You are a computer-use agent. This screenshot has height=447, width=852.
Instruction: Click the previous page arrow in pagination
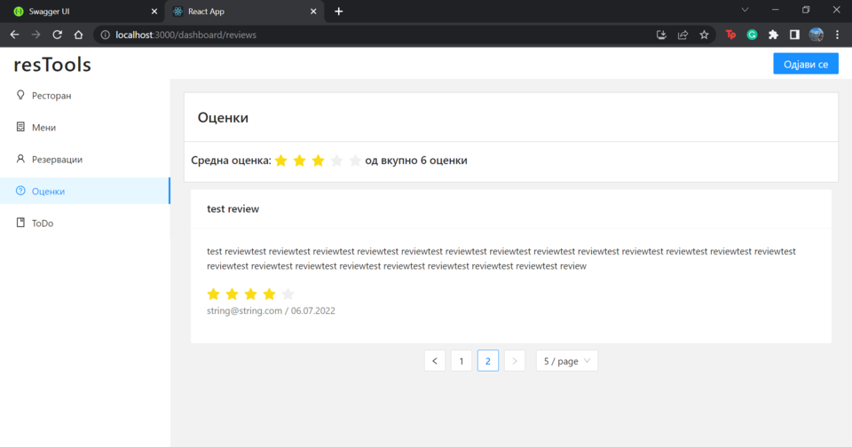coord(435,361)
